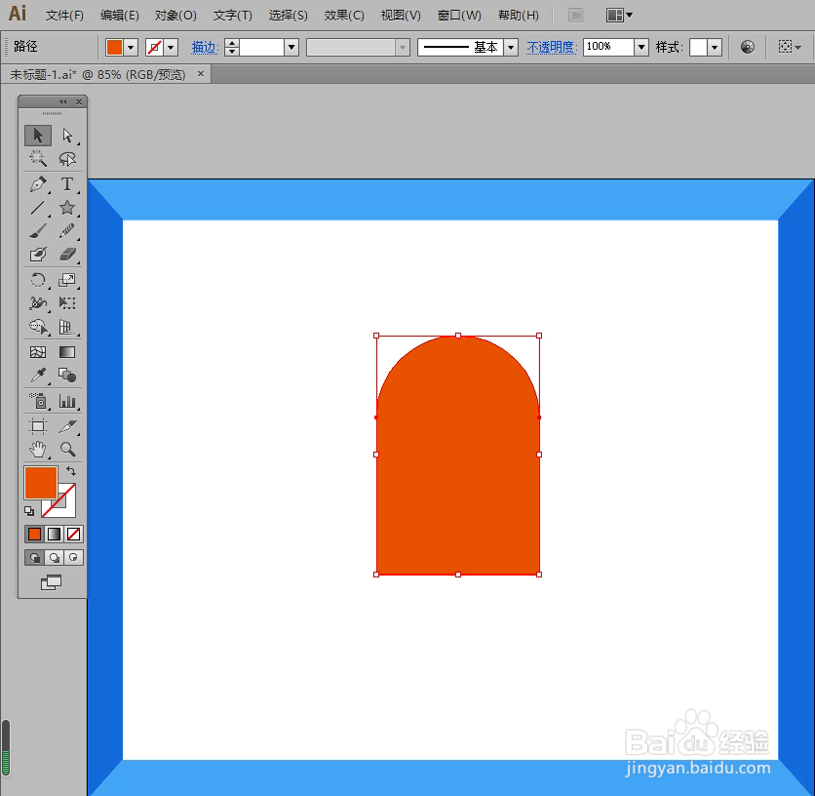Select the Warp tool
815x796 pixels.
pyautogui.click(x=38, y=302)
